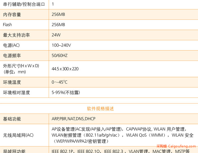The image size is (198, 153).
Task: Click the '内存容量' row label
Action: pos(12,15)
